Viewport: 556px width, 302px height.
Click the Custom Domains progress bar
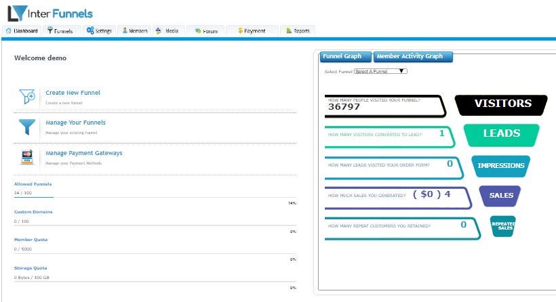[155, 225]
